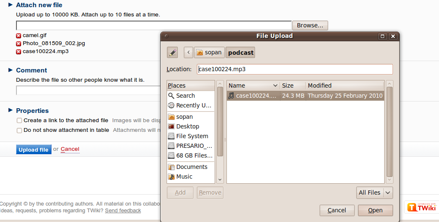Click the Places column header

[191, 86]
